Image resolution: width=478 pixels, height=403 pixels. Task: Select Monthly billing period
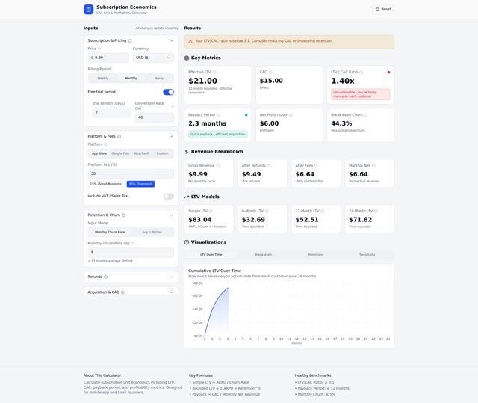pos(131,78)
